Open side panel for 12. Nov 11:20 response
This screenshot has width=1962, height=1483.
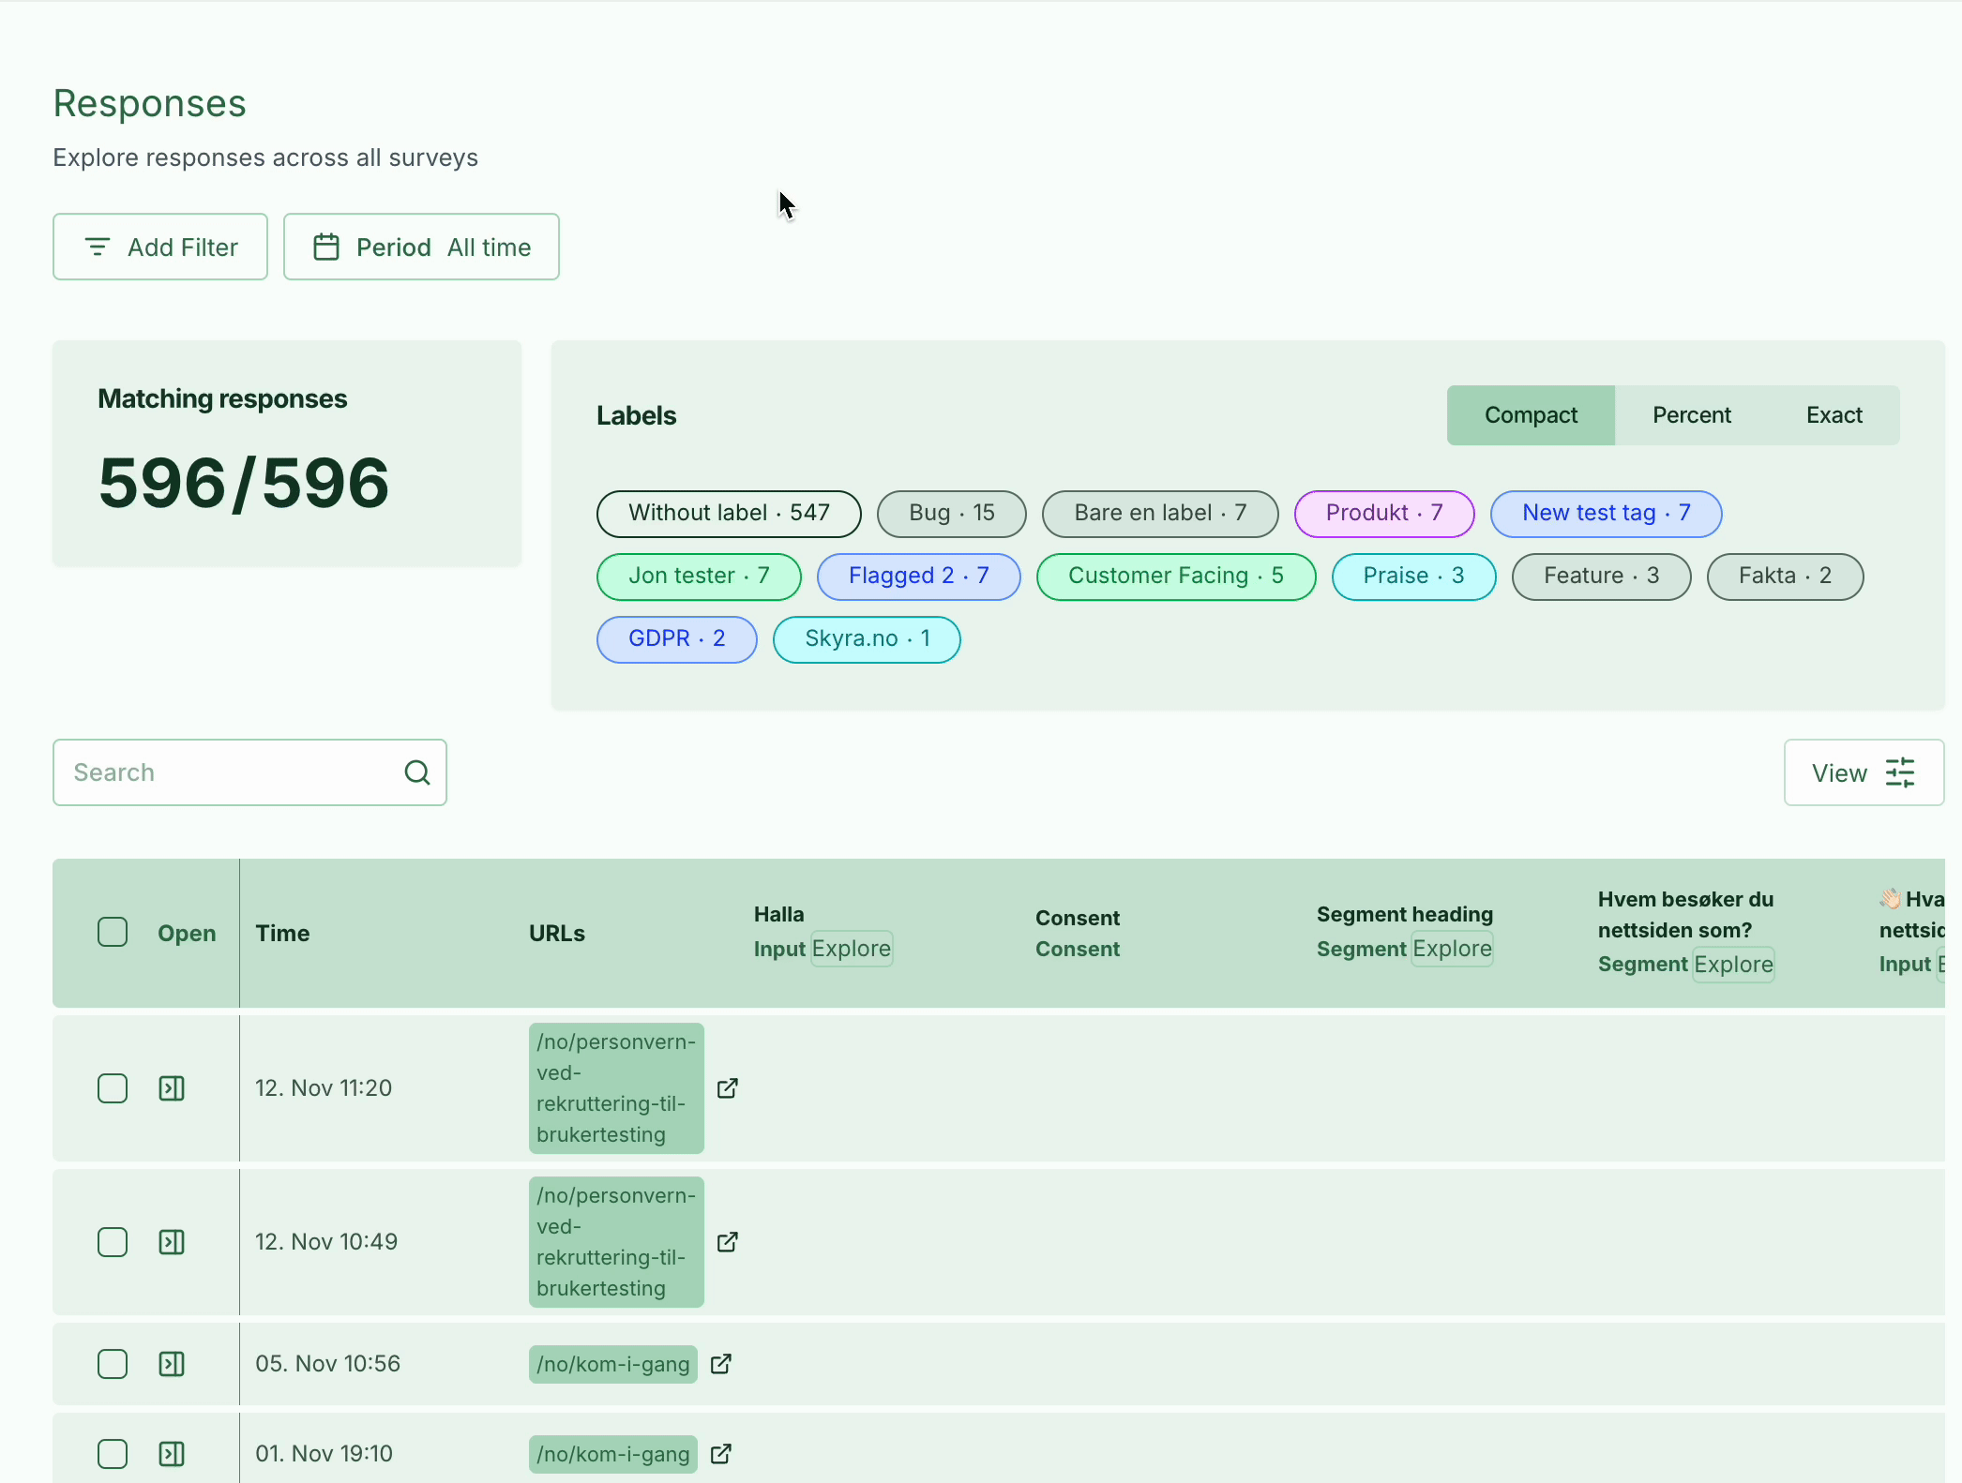tap(172, 1088)
